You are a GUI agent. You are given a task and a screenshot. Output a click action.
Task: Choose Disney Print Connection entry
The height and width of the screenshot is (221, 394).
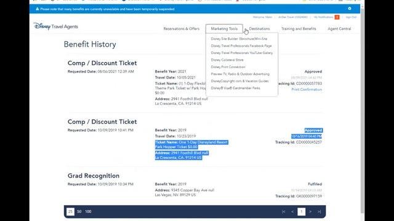click(x=228, y=67)
